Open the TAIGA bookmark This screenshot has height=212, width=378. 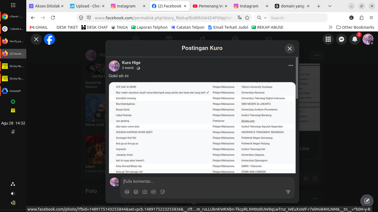coord(119,27)
